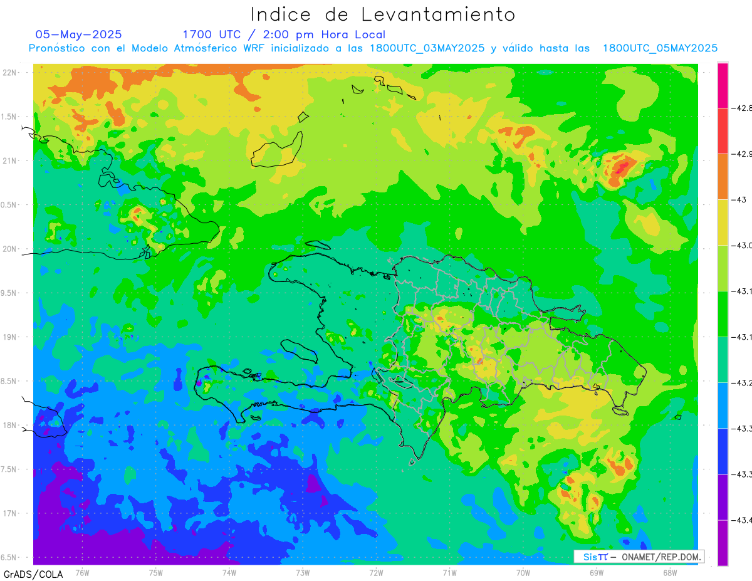Image resolution: width=752 pixels, height=581 pixels.
Task: Select the date text "05-May-2025"
Action: (x=78, y=34)
